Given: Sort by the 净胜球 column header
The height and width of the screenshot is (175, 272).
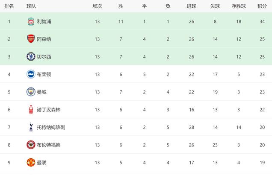Looking at the screenshot, I should tap(239, 6).
